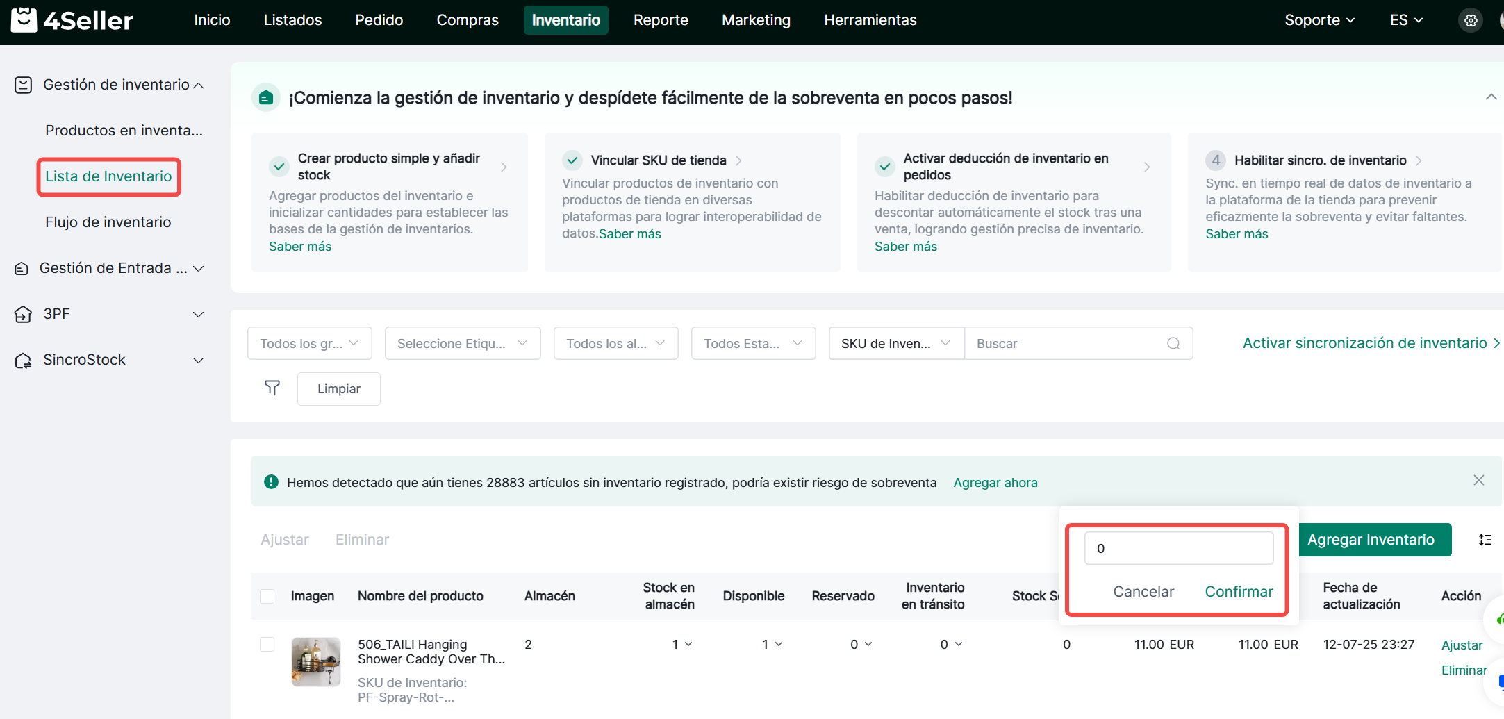Click the 4Seller logo
The height and width of the screenshot is (719, 1504).
[x=72, y=21]
